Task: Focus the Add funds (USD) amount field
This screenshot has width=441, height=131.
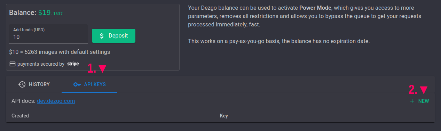Action: (48, 34)
